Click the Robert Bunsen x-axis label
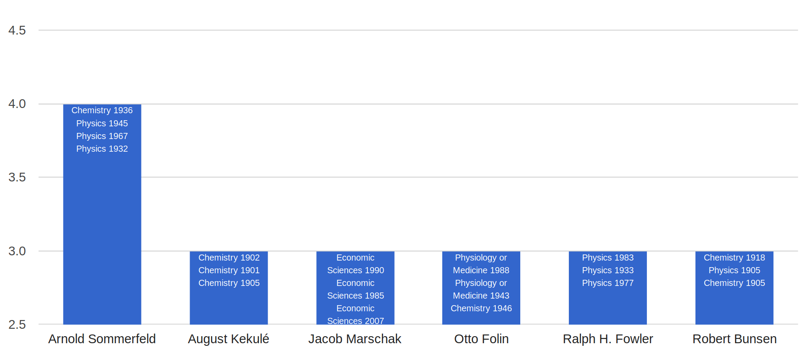This screenshot has width=808, height=355. click(734, 339)
